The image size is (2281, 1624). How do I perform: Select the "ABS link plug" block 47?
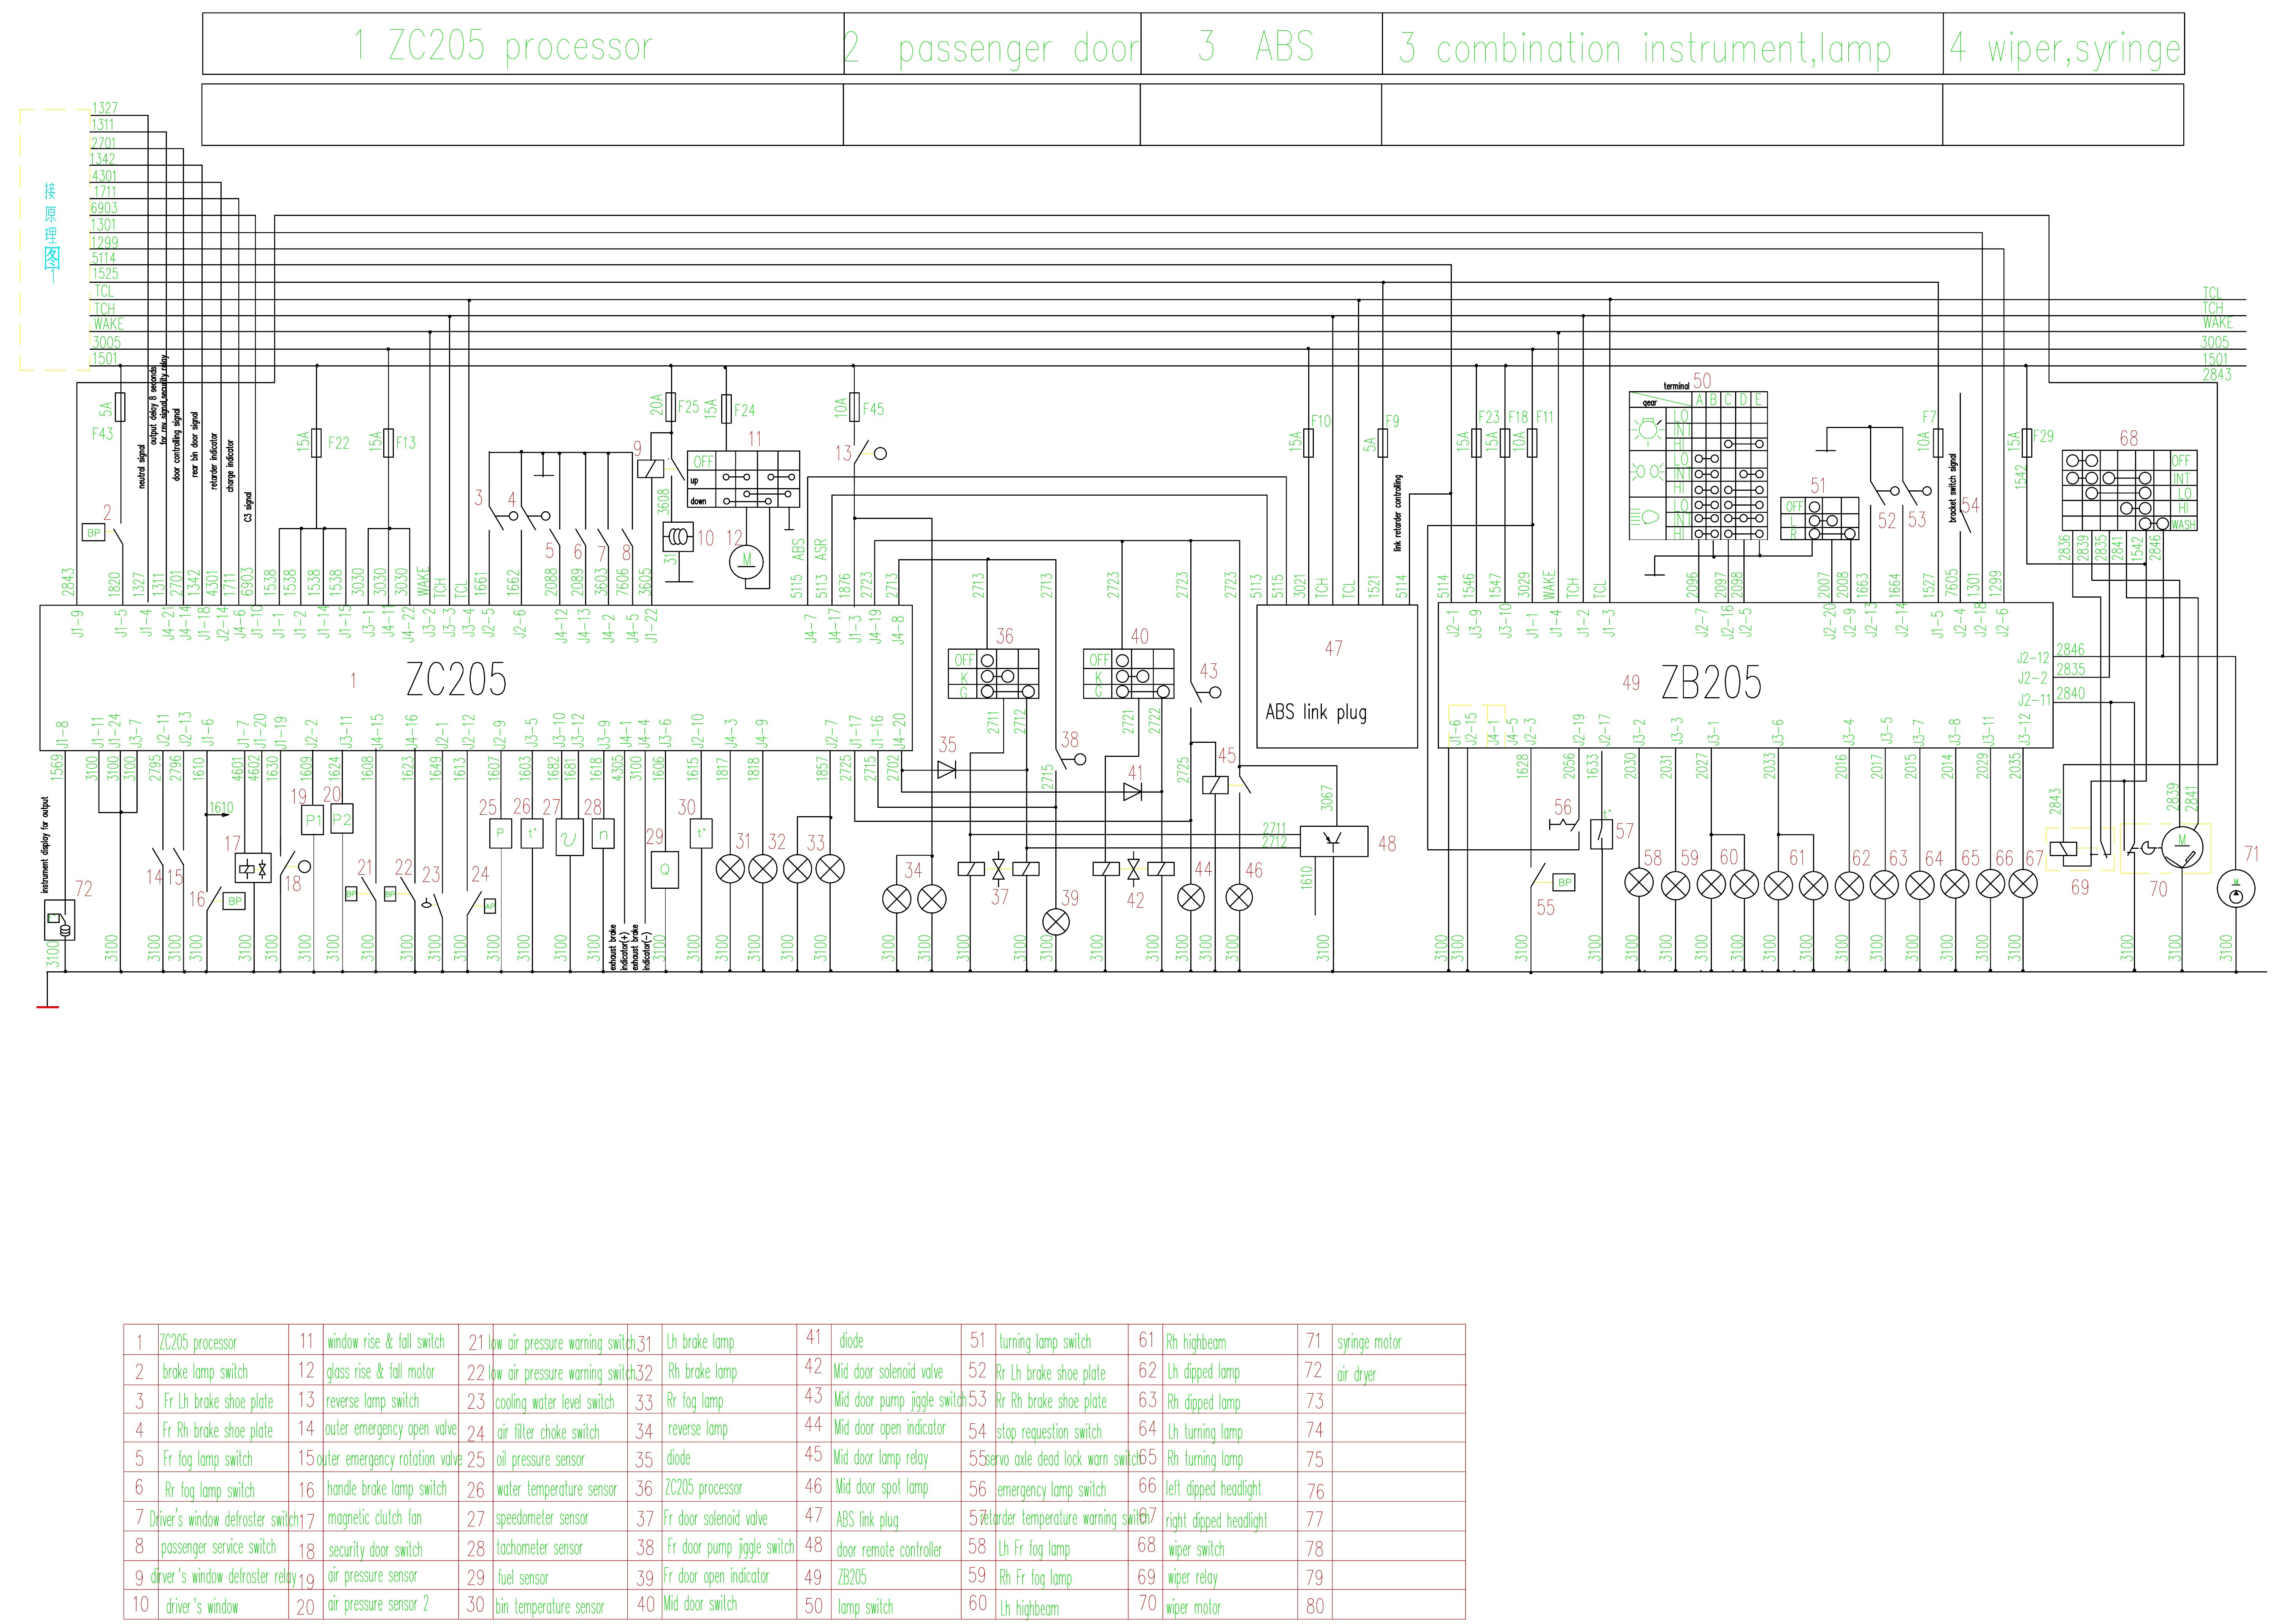point(1337,676)
